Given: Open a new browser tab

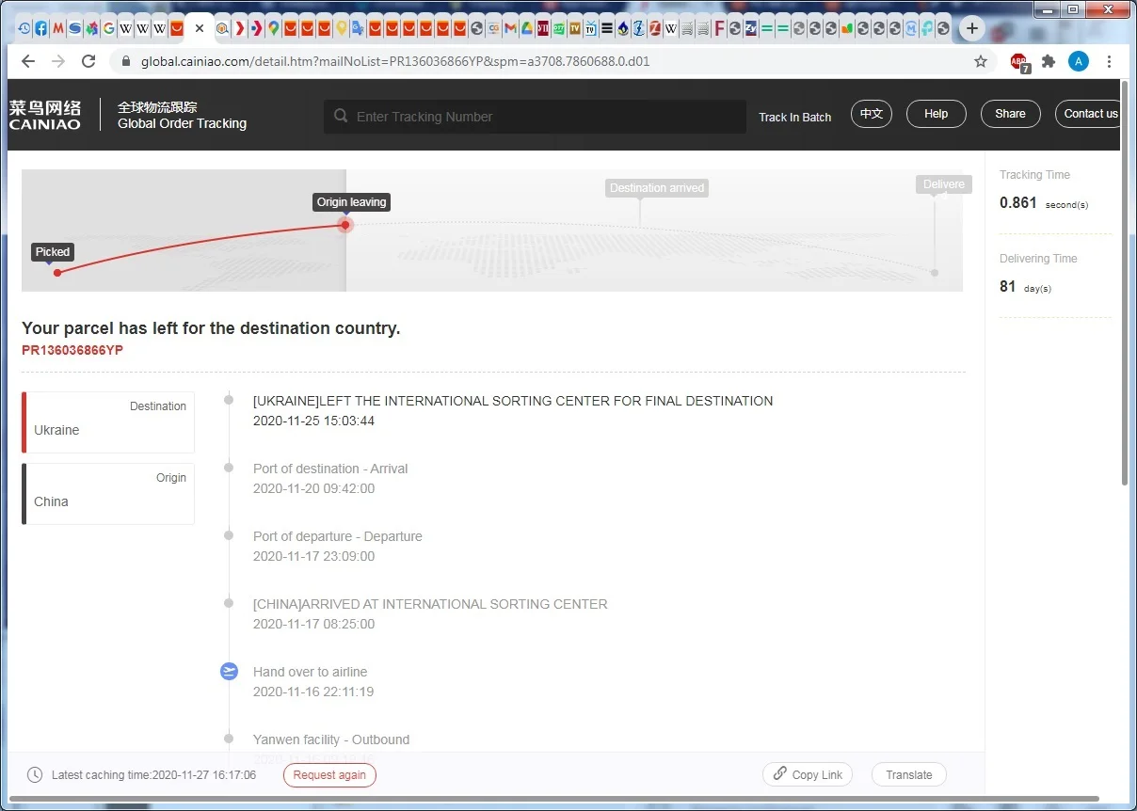Looking at the screenshot, I should (x=972, y=28).
